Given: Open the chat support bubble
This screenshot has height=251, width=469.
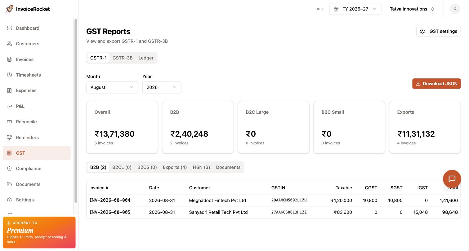Looking at the screenshot, I should [452, 179].
